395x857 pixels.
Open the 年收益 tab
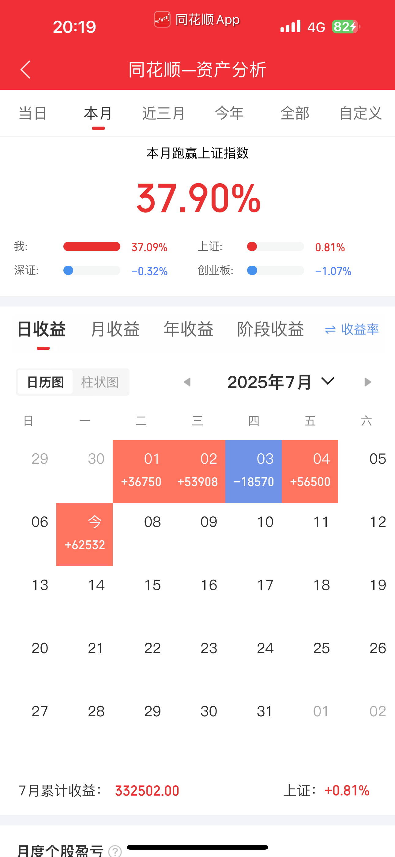pos(189,329)
